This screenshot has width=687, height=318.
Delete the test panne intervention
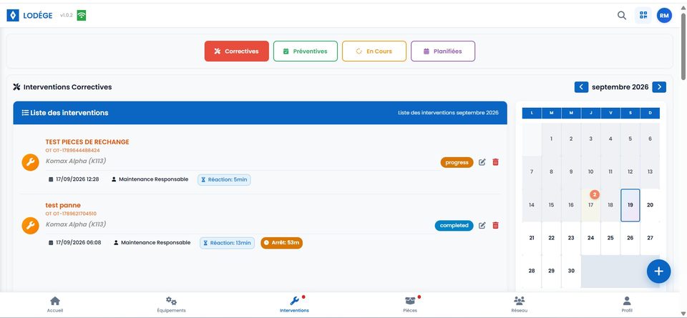[x=495, y=225]
